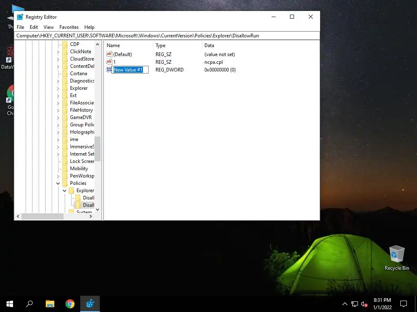Expand the Ext tree key

(58, 95)
